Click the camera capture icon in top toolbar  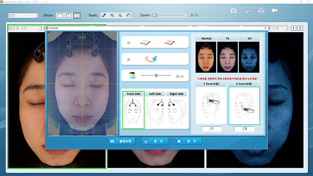pyautogui.click(x=233, y=10)
